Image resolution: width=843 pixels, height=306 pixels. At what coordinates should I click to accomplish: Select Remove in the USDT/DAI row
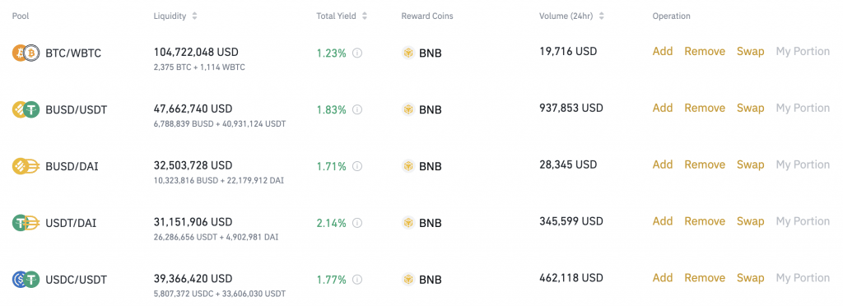(x=705, y=221)
